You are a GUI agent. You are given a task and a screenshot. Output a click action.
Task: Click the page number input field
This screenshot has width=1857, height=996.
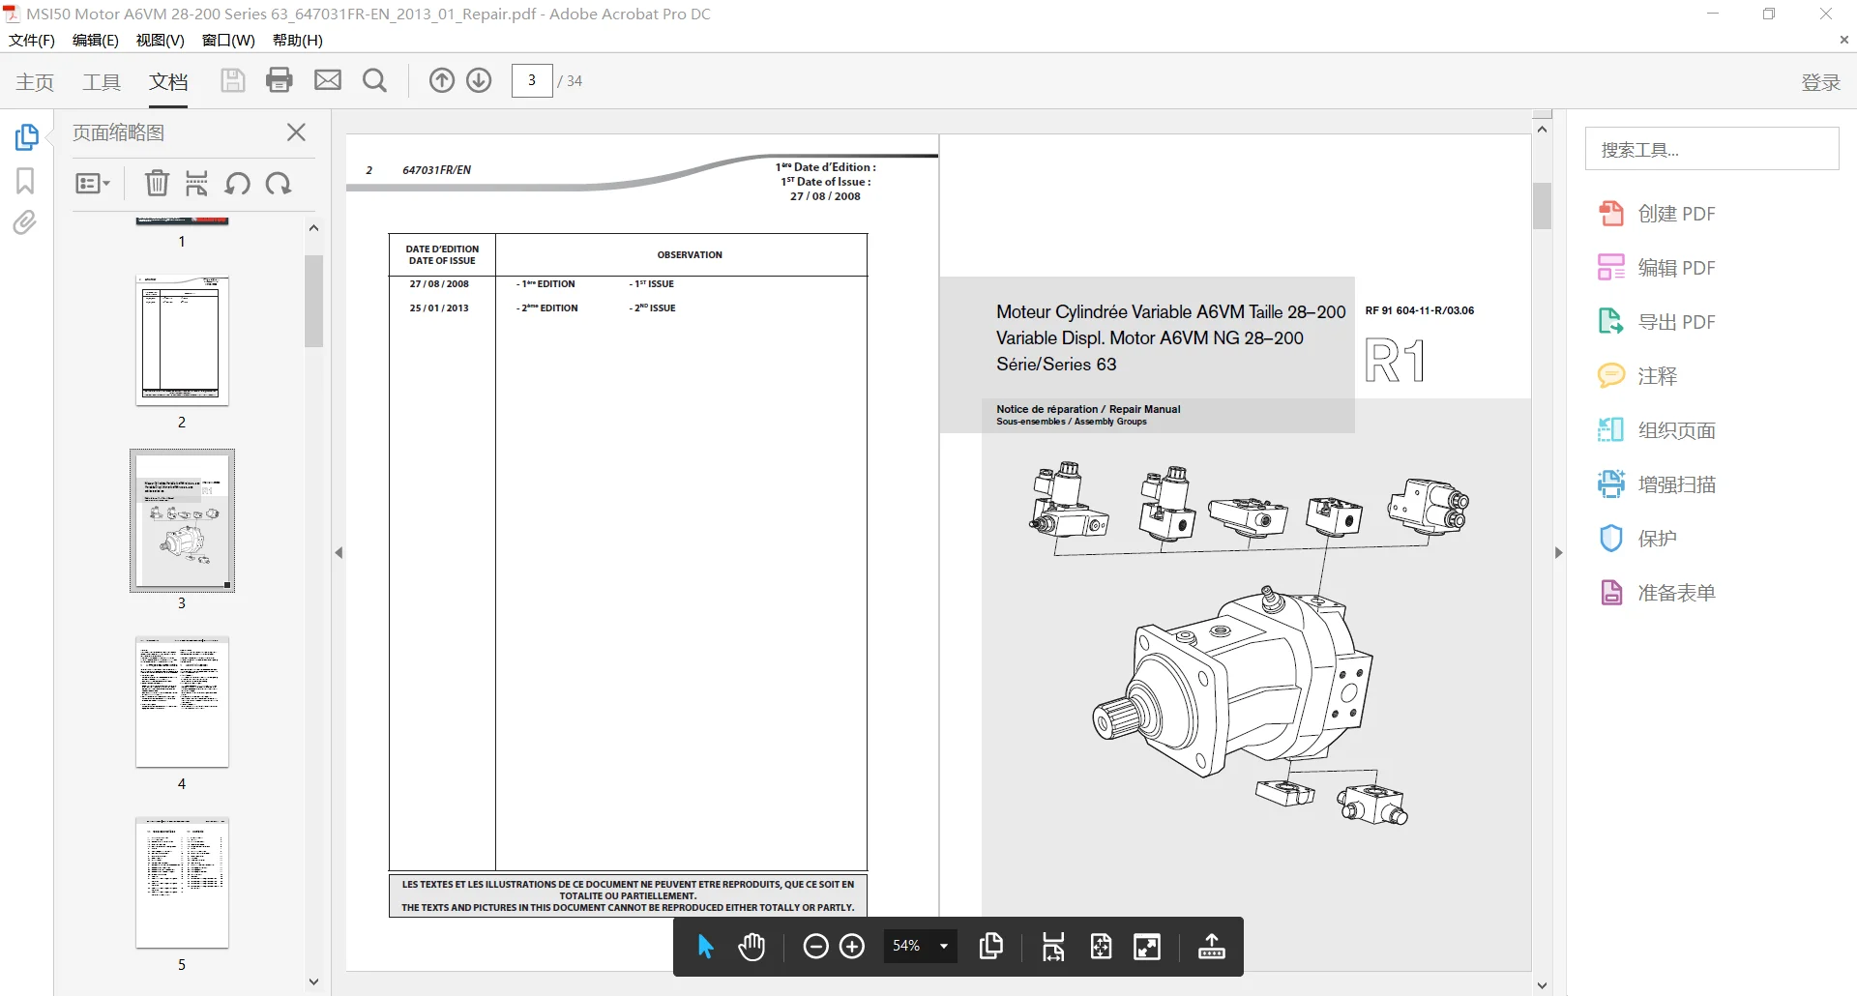click(x=532, y=80)
